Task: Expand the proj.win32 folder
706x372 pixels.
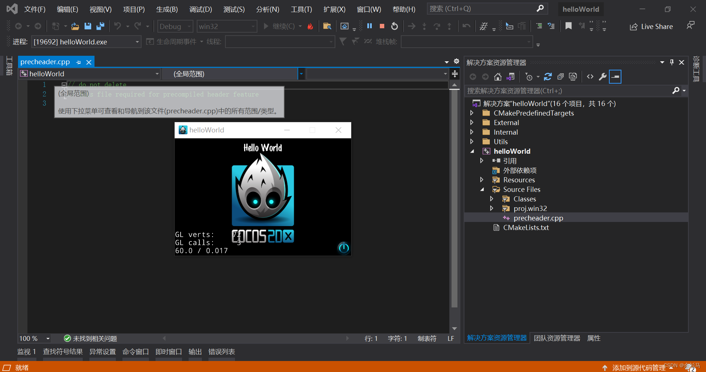Action: point(492,208)
